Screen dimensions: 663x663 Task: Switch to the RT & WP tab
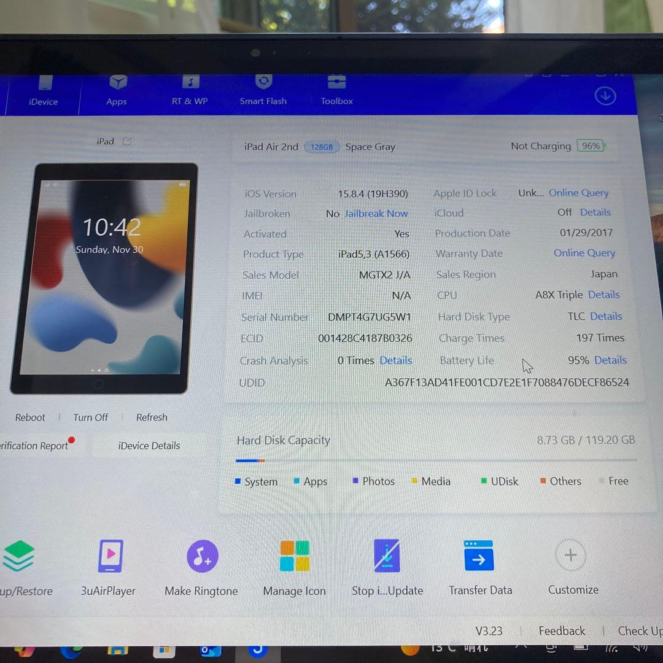[x=190, y=90]
